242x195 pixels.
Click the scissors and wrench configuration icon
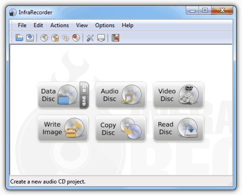(90, 38)
